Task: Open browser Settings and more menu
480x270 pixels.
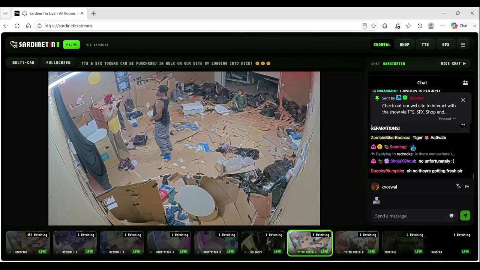Action: click(x=442, y=26)
